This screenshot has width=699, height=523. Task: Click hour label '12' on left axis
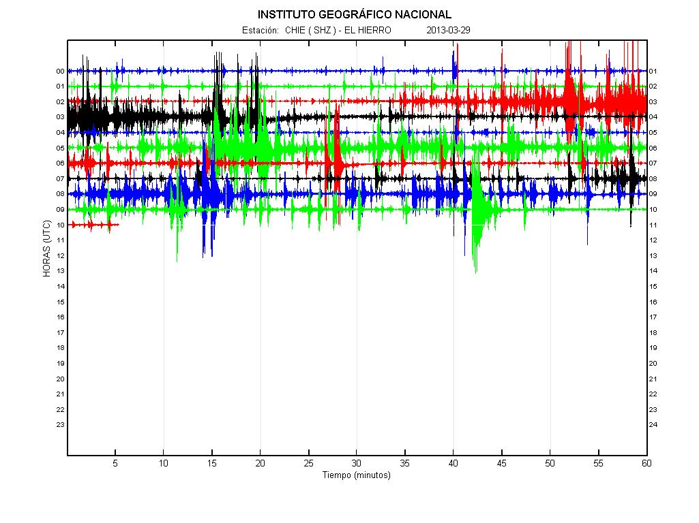(x=60, y=256)
